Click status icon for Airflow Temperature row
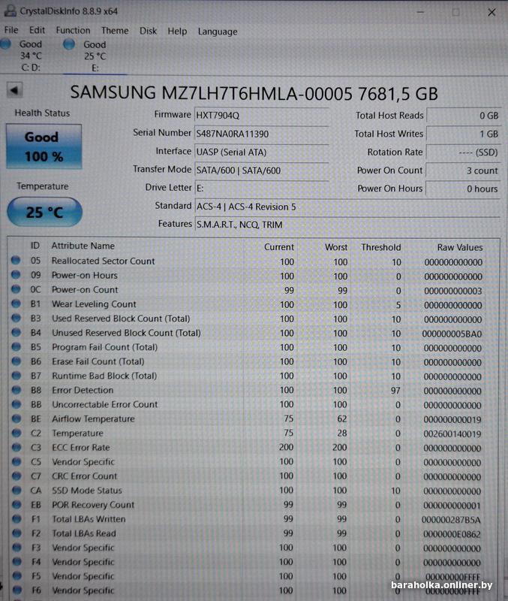Image resolution: width=508 pixels, height=601 pixels. (x=17, y=418)
